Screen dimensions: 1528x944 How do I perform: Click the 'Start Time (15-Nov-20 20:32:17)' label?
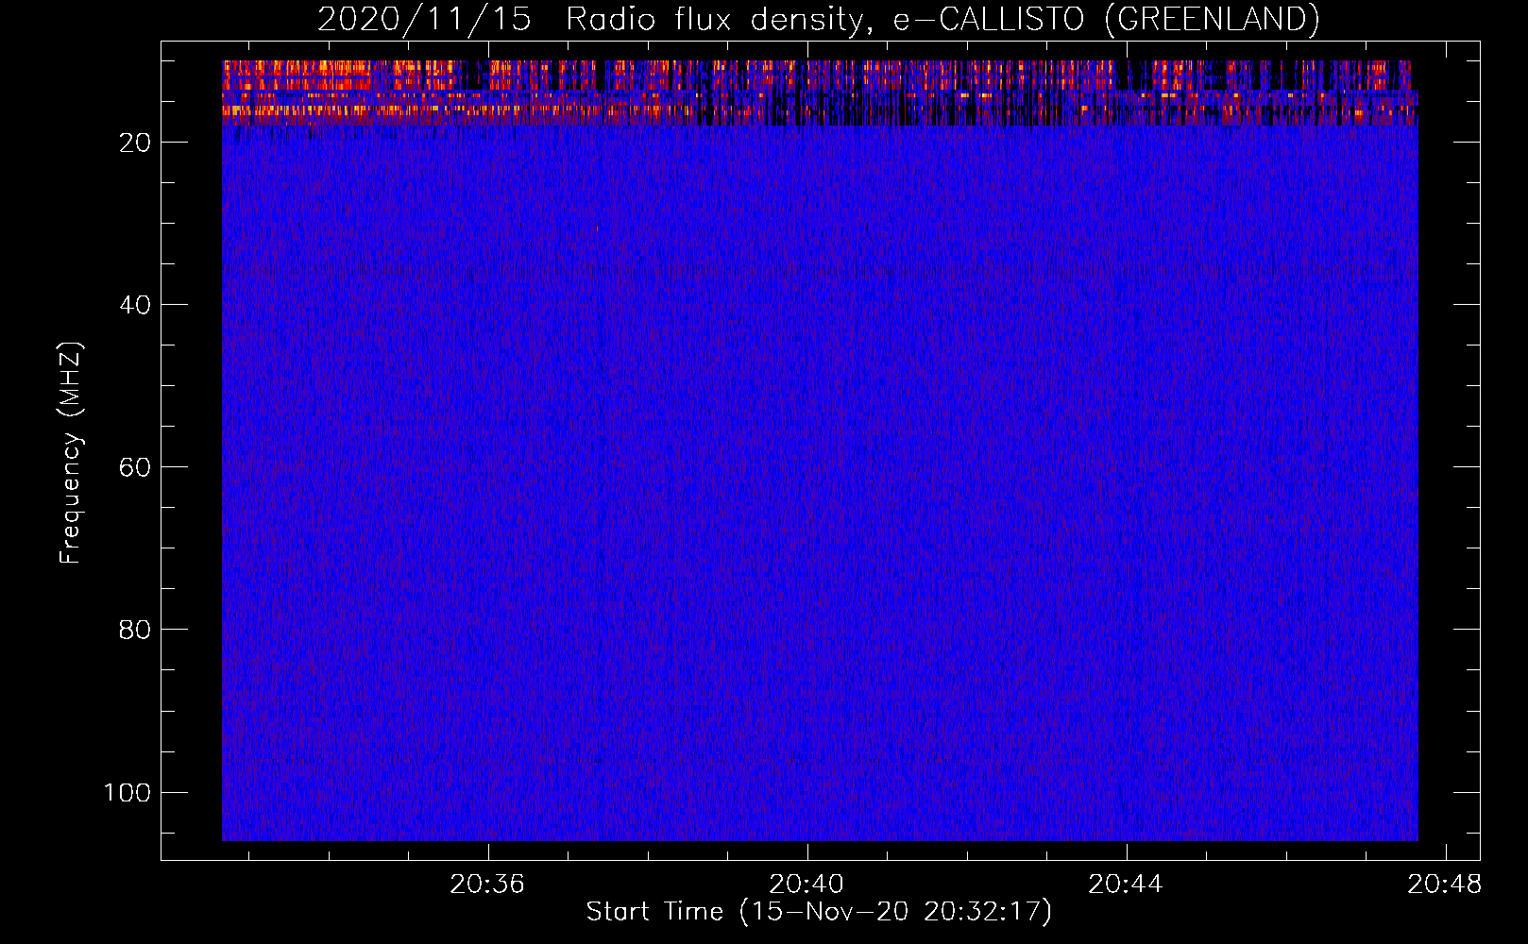click(x=819, y=912)
